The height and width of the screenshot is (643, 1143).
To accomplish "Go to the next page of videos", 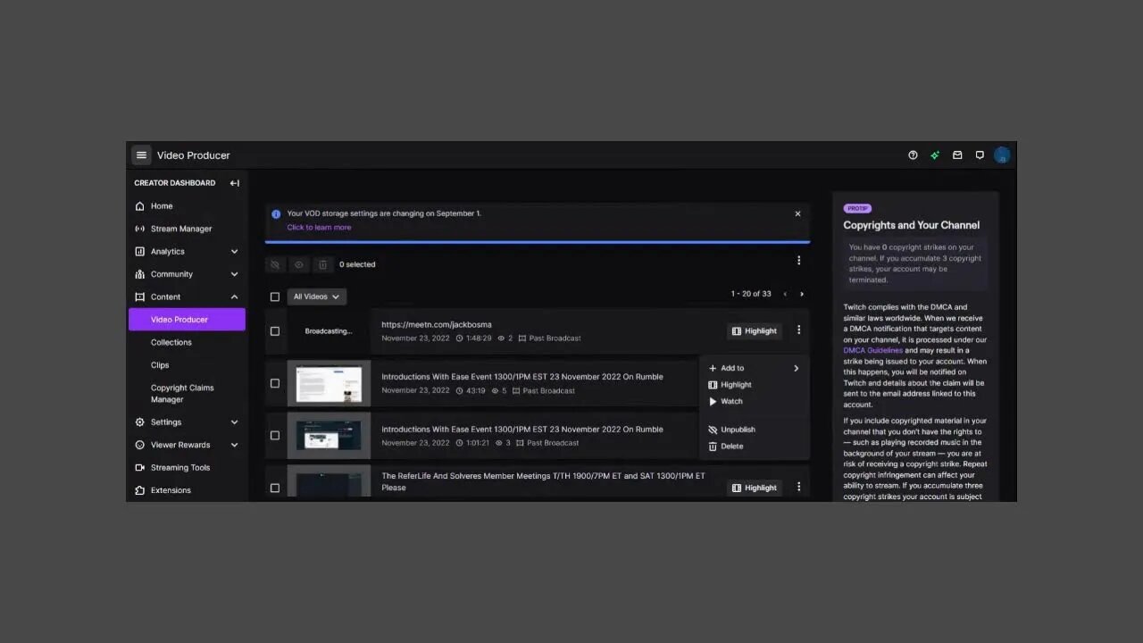I will 802,294.
